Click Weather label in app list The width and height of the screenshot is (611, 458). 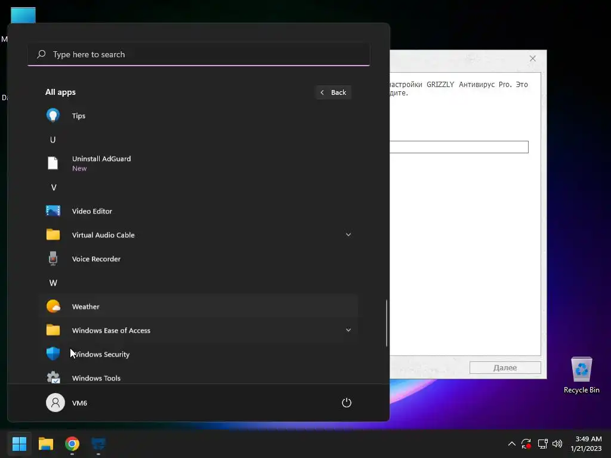point(86,307)
